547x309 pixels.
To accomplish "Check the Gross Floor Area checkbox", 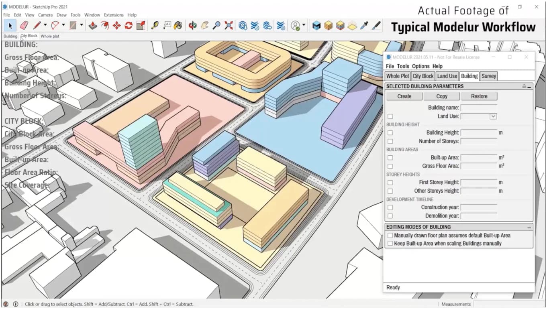I will 390,166.
